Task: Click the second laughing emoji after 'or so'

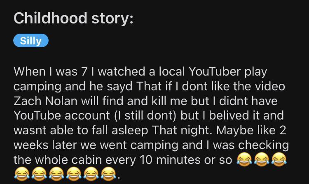Action: point(262,159)
